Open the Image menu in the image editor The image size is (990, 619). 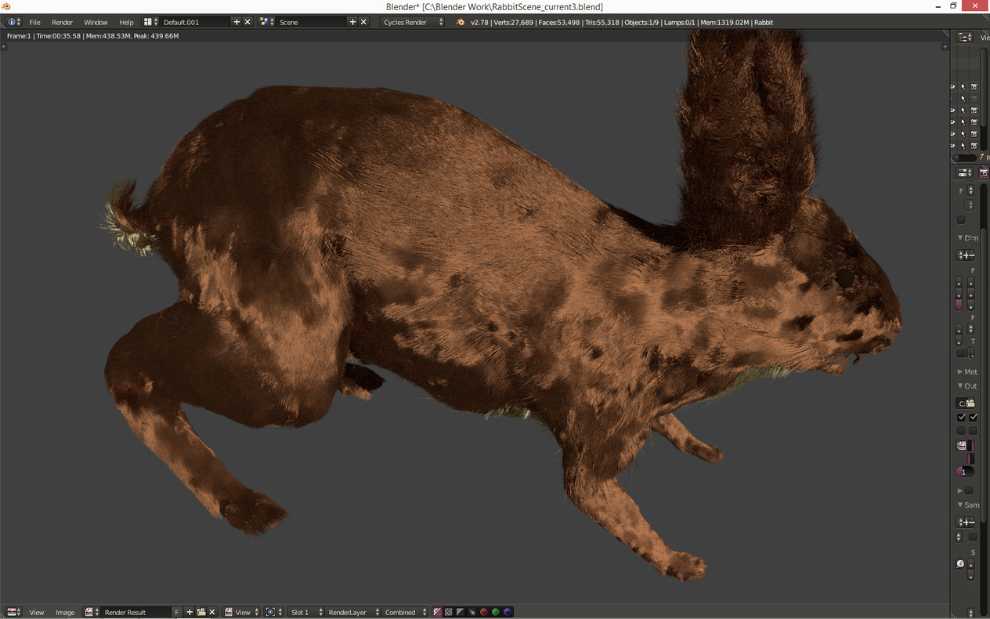(x=65, y=612)
